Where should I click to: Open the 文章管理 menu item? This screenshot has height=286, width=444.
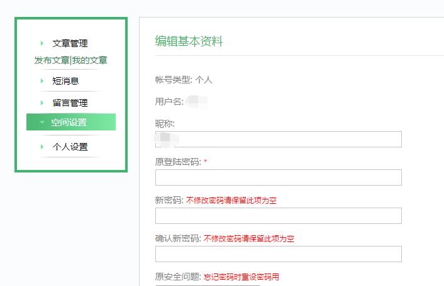point(70,43)
